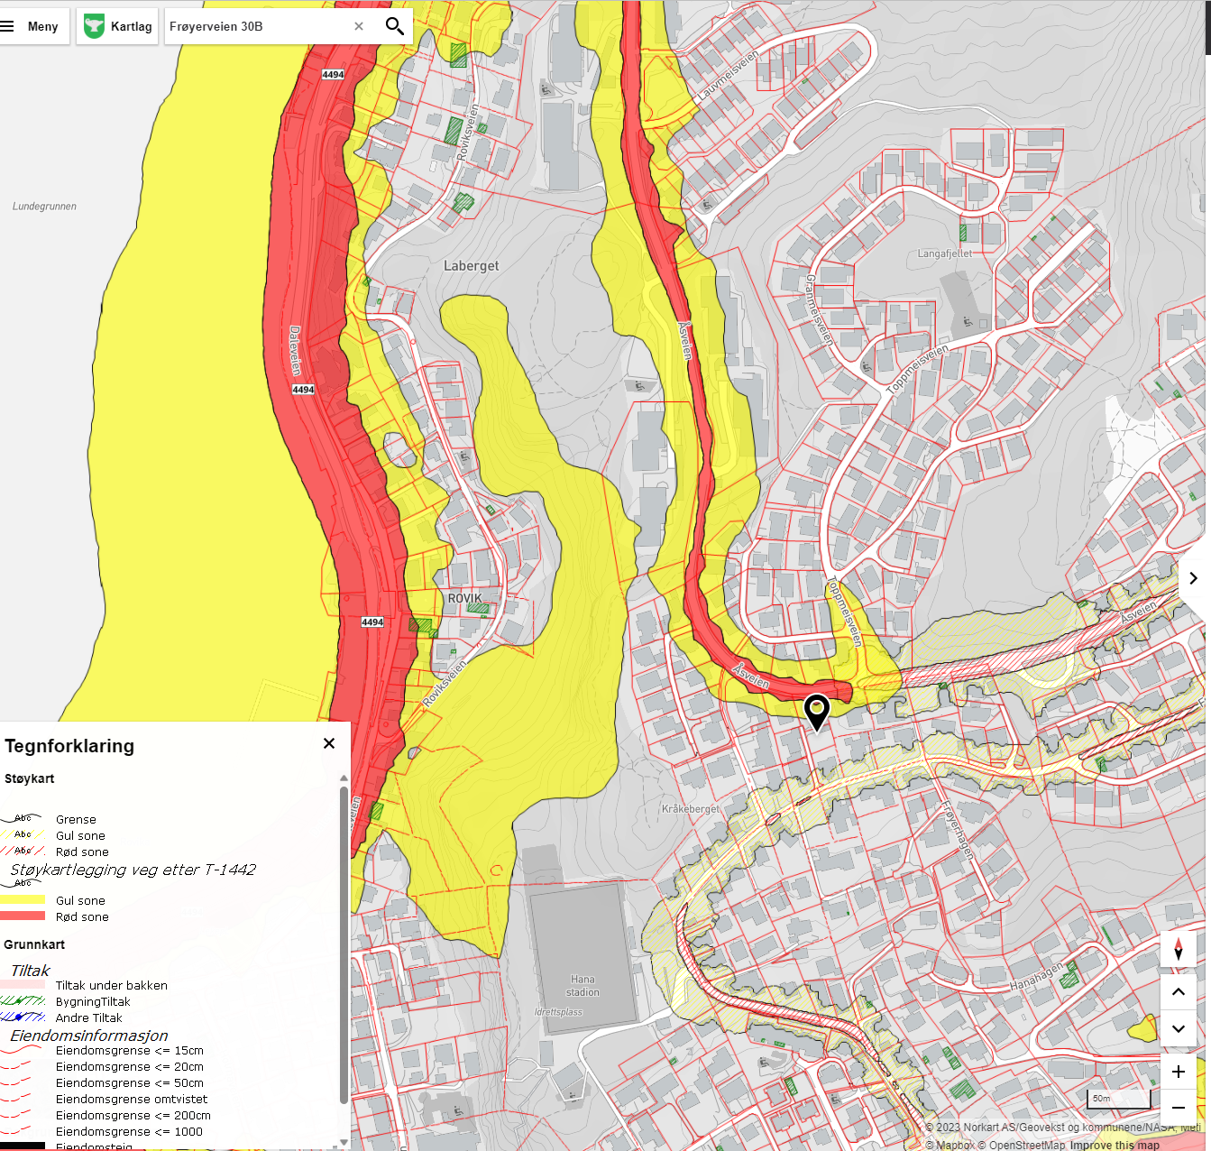Click the tilt-up chevron button
The height and width of the screenshot is (1151, 1211).
click(x=1179, y=991)
